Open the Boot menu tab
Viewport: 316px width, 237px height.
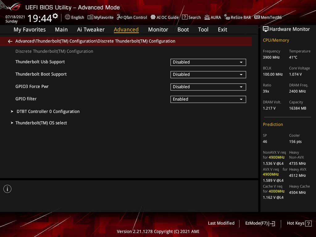pyautogui.click(x=183, y=29)
